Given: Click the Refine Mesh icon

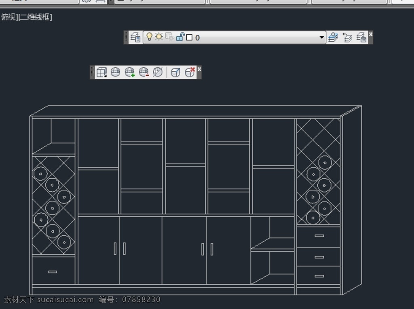Looking at the screenshot, I should 158,72.
